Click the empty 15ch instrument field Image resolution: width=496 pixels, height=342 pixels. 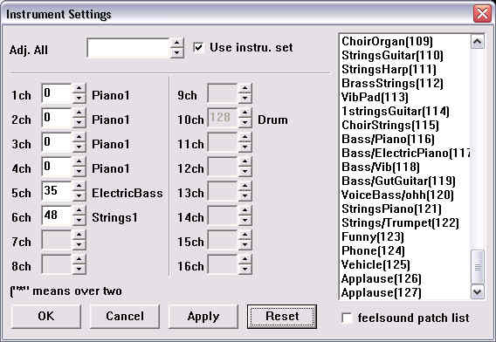pos(223,239)
